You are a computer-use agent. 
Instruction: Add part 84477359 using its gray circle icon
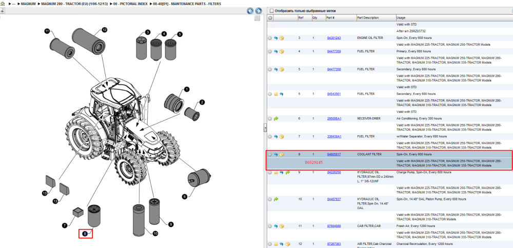pyautogui.click(x=270, y=52)
